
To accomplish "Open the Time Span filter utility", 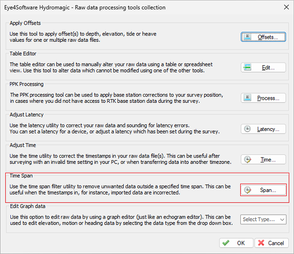I will [263, 190].
